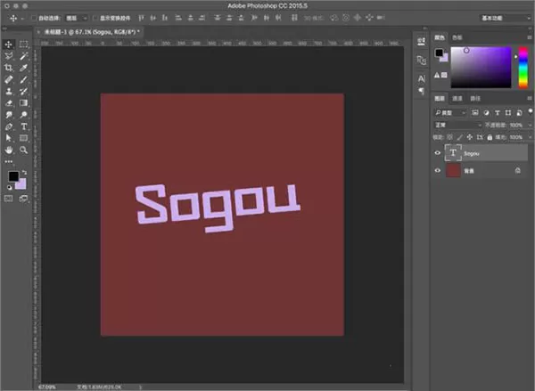
Task: Select the Horizontal Type tool
Action: coord(23,126)
